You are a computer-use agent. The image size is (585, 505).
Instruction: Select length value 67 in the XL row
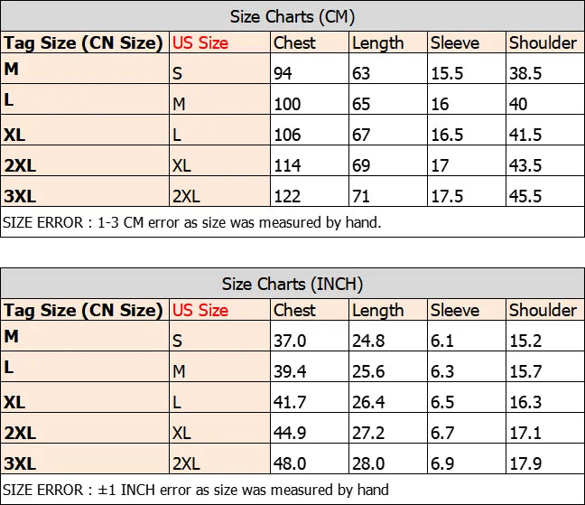click(361, 135)
